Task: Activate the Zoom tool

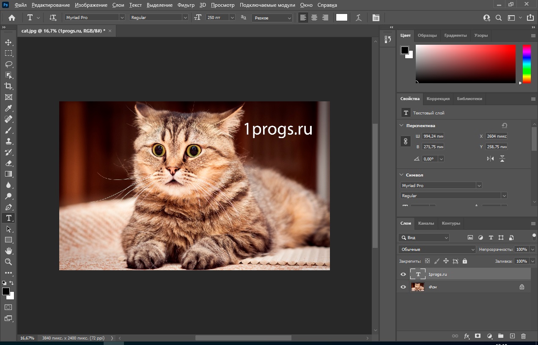Action: 8,262
